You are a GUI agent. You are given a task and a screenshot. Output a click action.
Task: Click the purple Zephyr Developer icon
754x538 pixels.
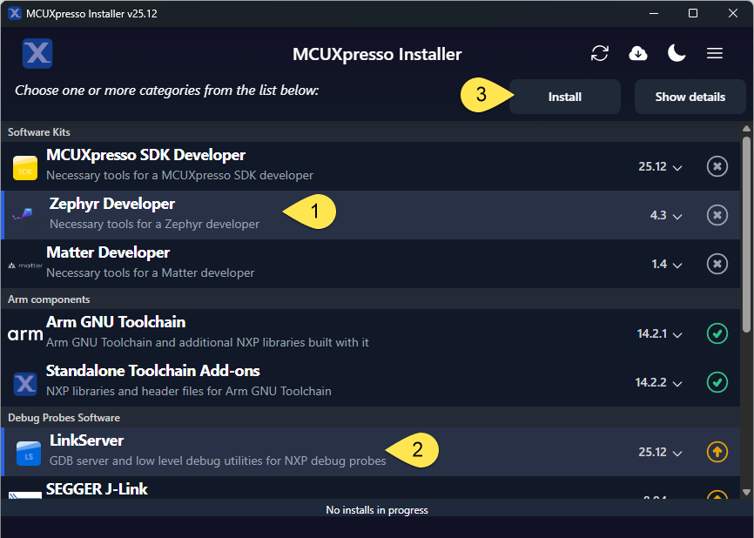click(x=24, y=214)
